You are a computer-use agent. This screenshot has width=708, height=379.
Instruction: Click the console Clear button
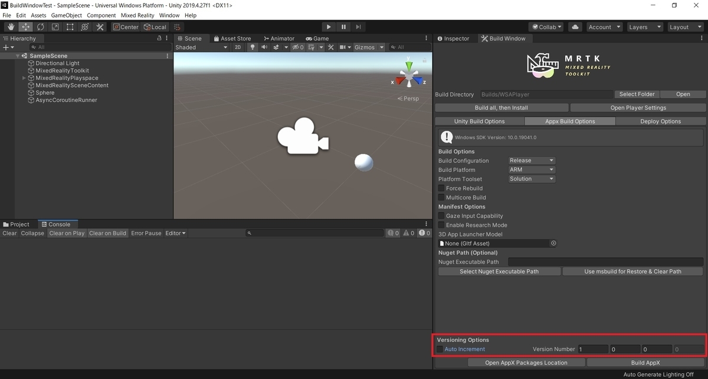coord(9,233)
